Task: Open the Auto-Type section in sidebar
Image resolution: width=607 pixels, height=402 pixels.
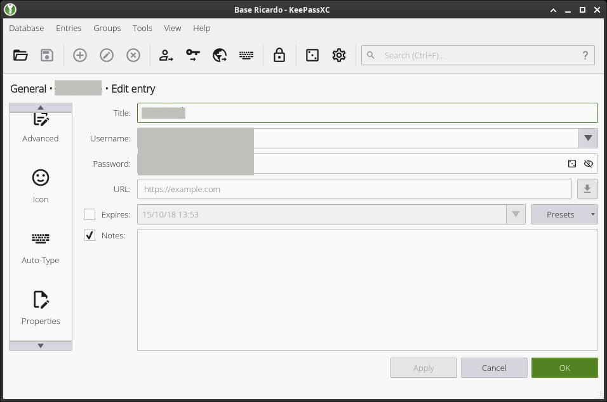Action: [x=40, y=247]
